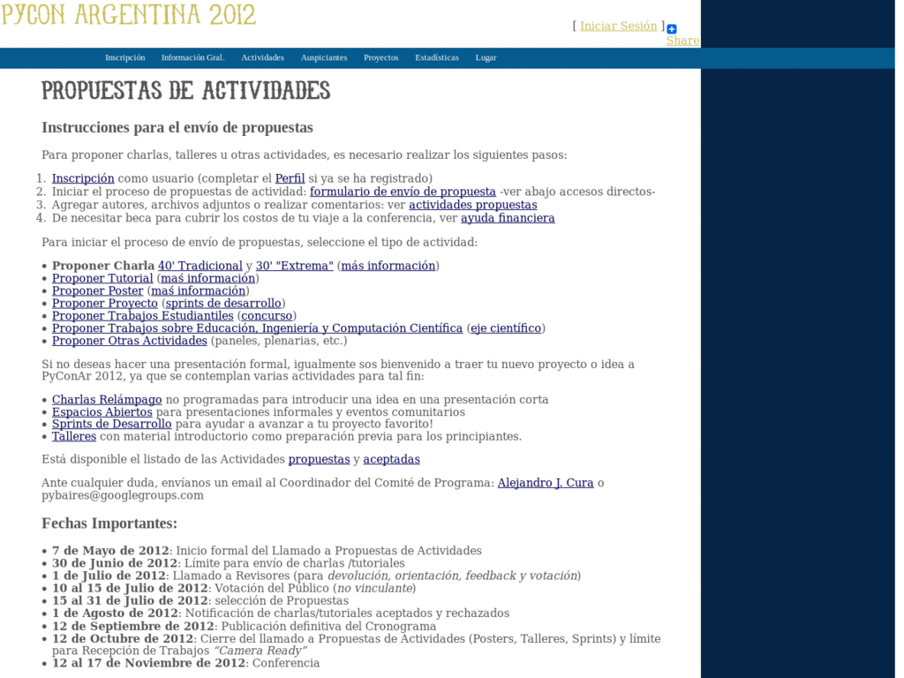Click Instrucciones para el envío de propuestas heading

click(x=177, y=127)
